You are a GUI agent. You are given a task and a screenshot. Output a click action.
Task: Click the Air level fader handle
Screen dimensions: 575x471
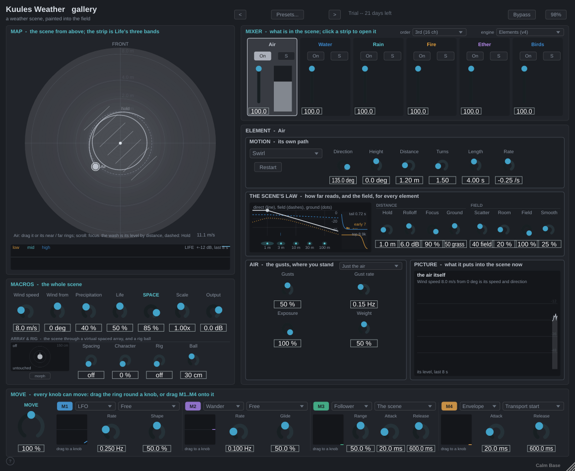coord(259,68)
